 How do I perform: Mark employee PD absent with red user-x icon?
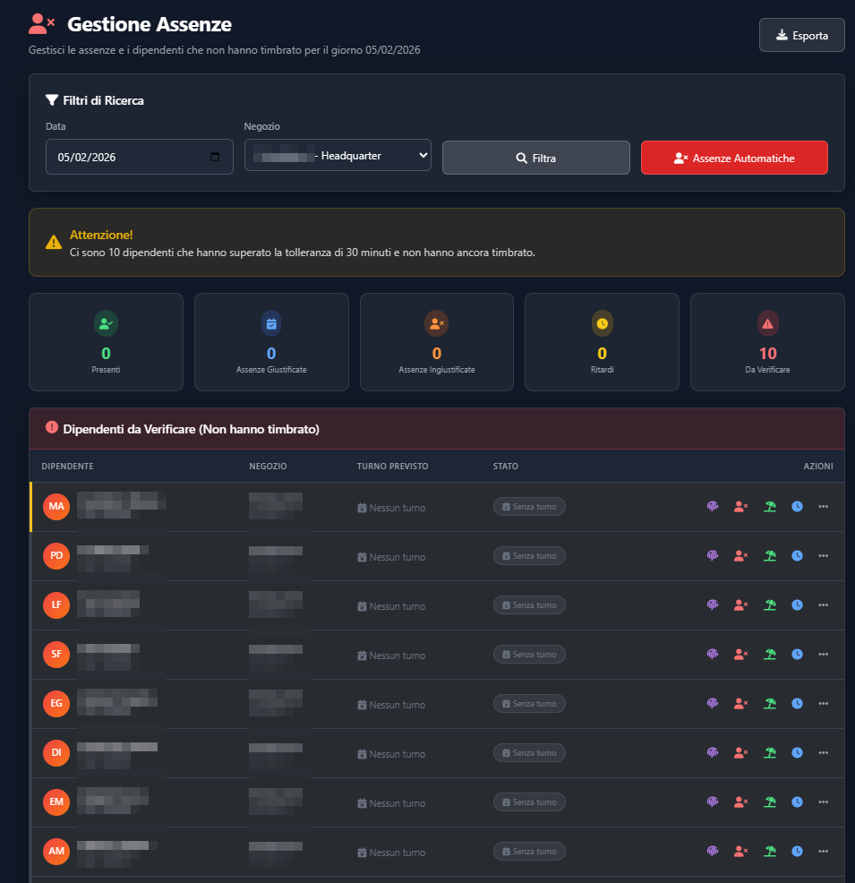click(x=740, y=556)
